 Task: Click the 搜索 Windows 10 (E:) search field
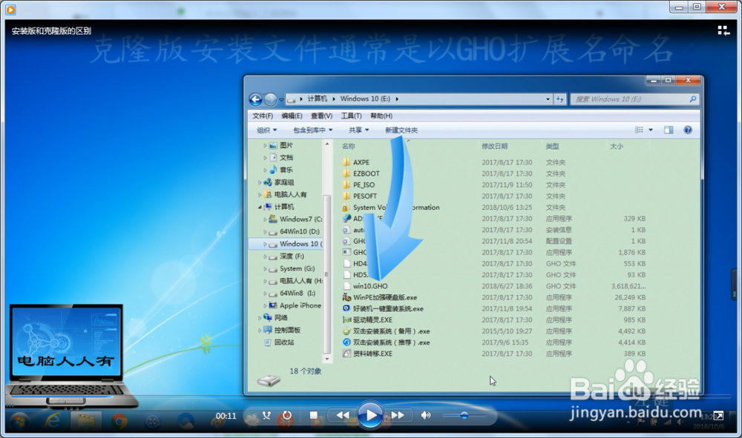635,99
